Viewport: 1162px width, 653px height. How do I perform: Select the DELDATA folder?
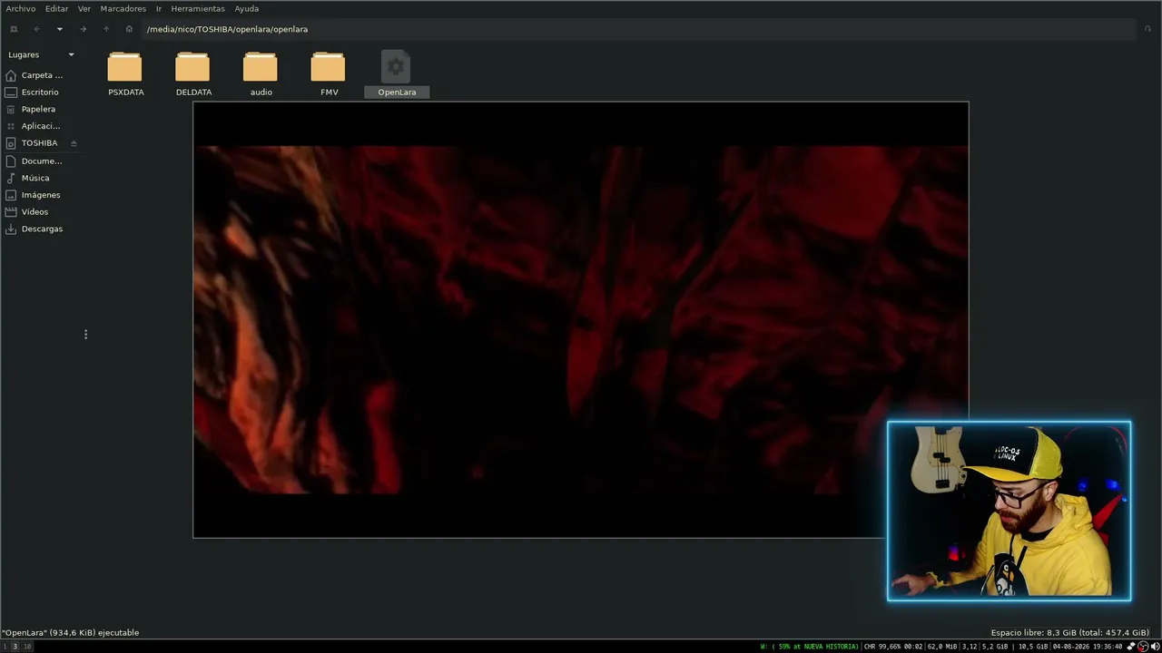193,74
